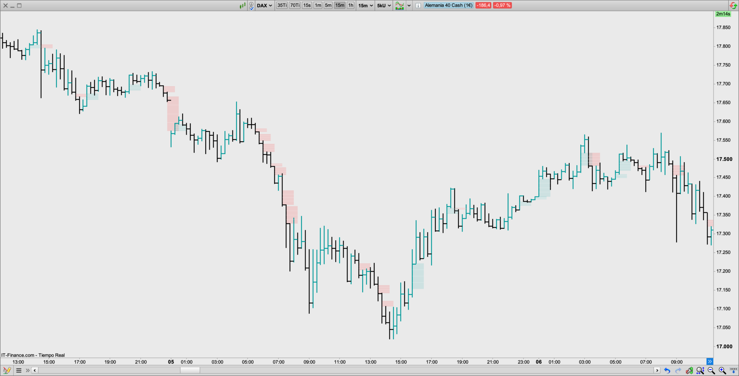Select the 70Ti tick timeframe
The image size is (739, 376).
(x=295, y=5)
